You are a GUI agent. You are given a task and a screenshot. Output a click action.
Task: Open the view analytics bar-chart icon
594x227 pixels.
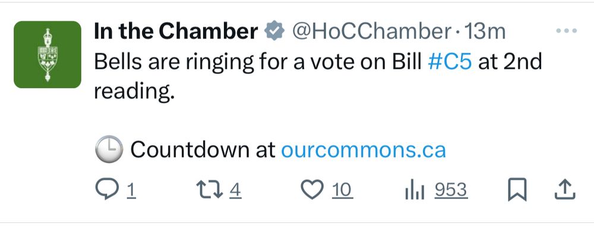[415, 190]
